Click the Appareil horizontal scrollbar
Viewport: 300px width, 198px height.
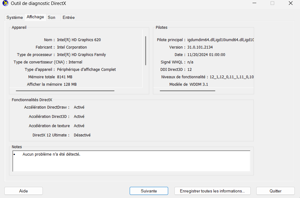(65, 91)
